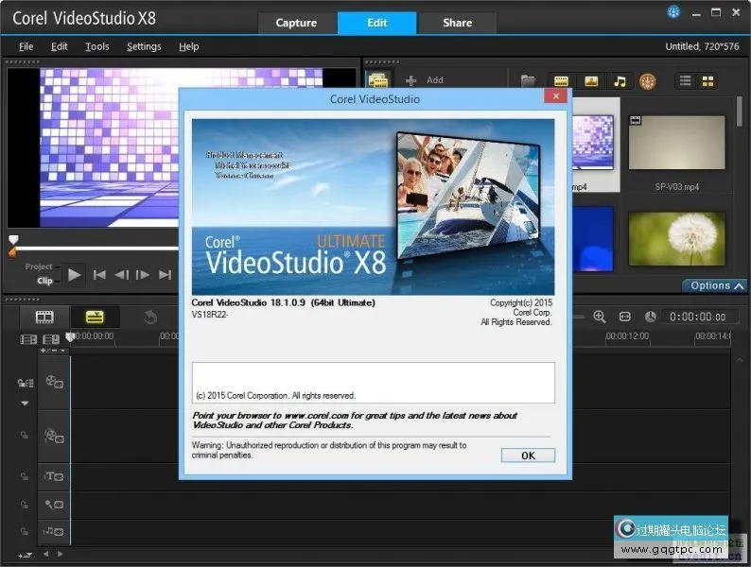Show audio files in the library

click(620, 81)
